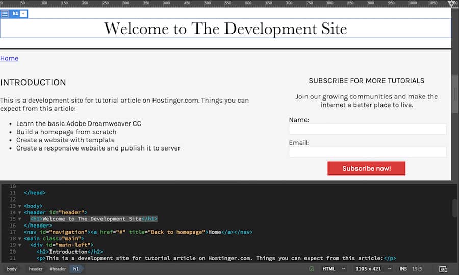Click the code view vertical scrollbar thumb

[454, 208]
